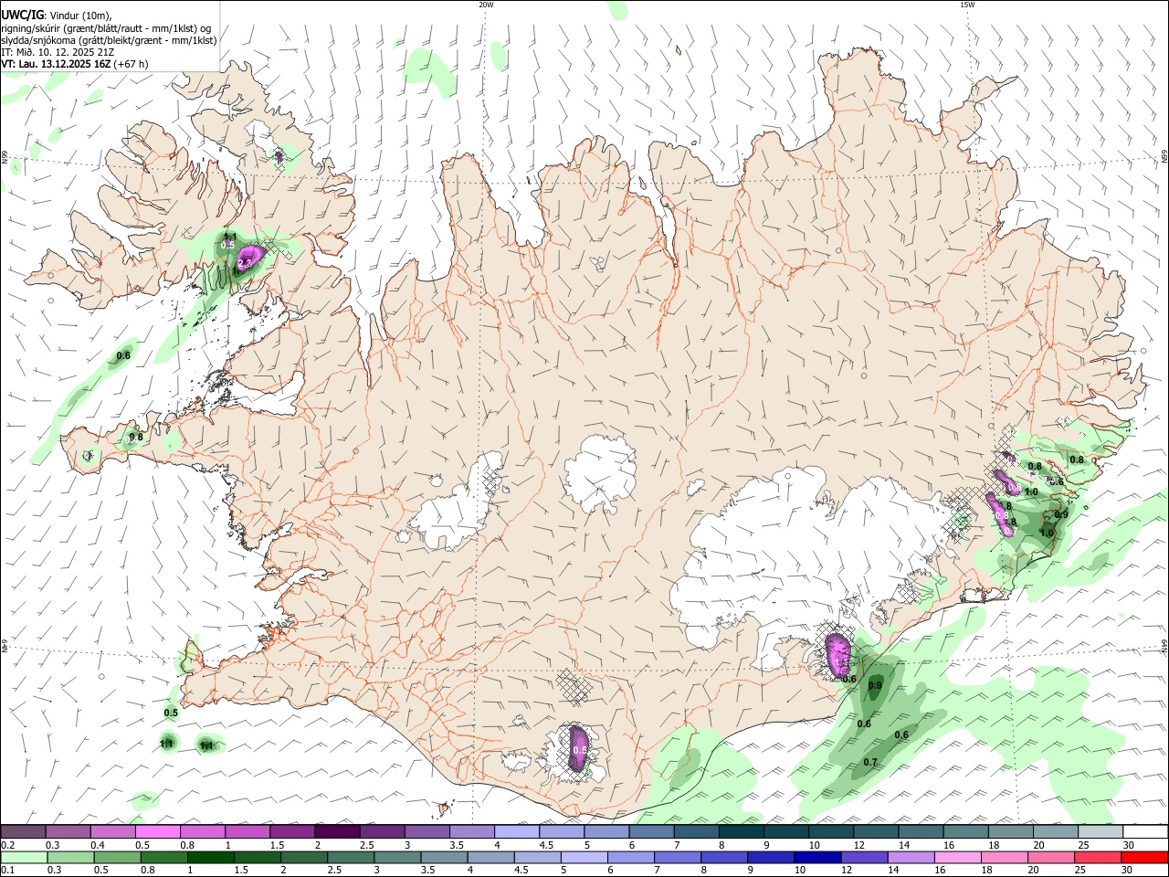This screenshot has width=1169, height=877.
Task: Click the "2.2" value in the Westfjords purple patch
Action: click(x=244, y=263)
